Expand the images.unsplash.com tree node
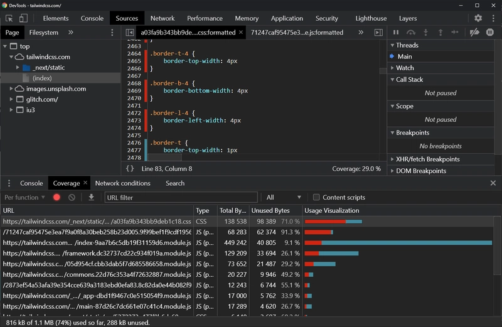Screen dimensions: 502x327 [12, 88]
